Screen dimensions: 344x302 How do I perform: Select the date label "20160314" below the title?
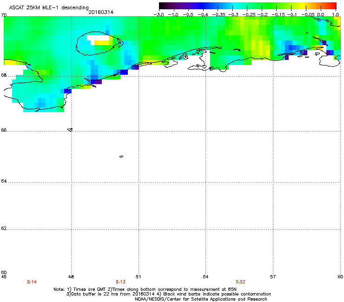(101, 12)
